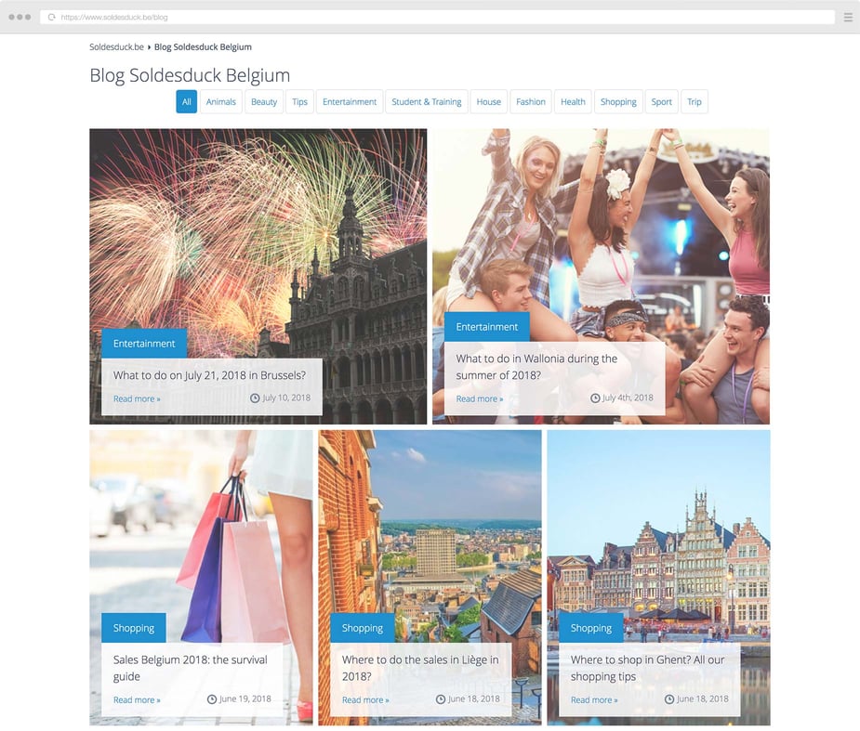This screenshot has width=860, height=731.
Task: Click the clock icon beside July 10, 2018
Action: 255,398
